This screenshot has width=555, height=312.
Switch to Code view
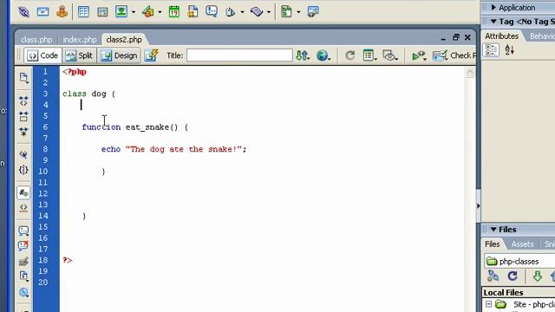42,55
